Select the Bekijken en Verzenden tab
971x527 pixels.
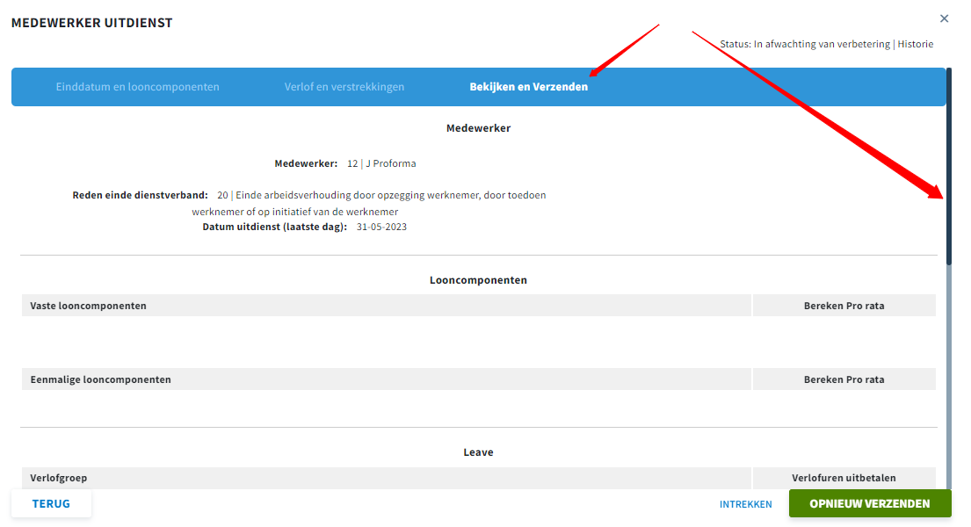point(528,87)
